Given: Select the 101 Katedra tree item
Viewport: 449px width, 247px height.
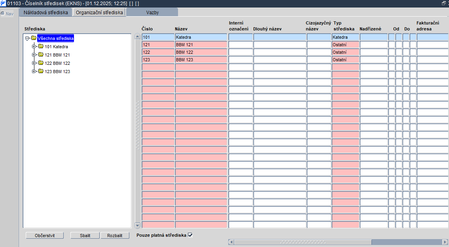Looking at the screenshot, I should 56,47.
